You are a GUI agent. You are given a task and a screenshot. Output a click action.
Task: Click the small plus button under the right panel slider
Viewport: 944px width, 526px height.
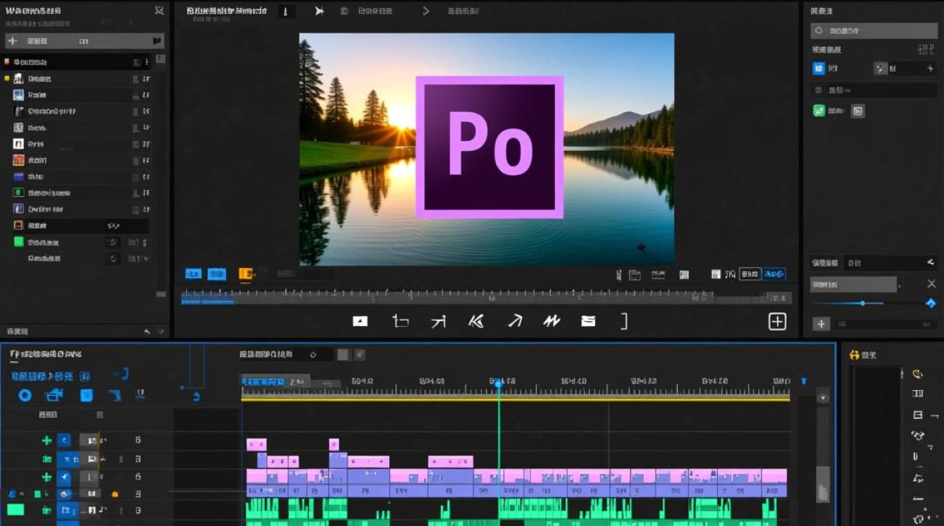(821, 324)
